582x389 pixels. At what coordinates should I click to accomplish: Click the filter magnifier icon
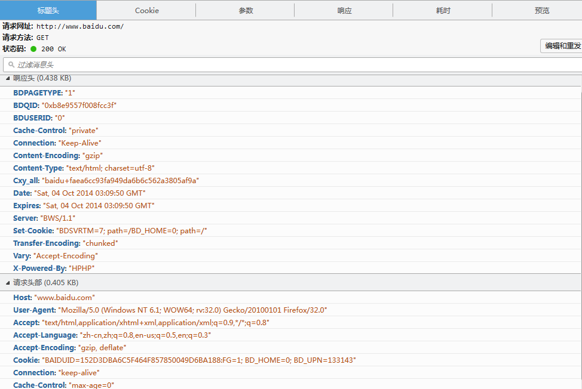point(11,64)
